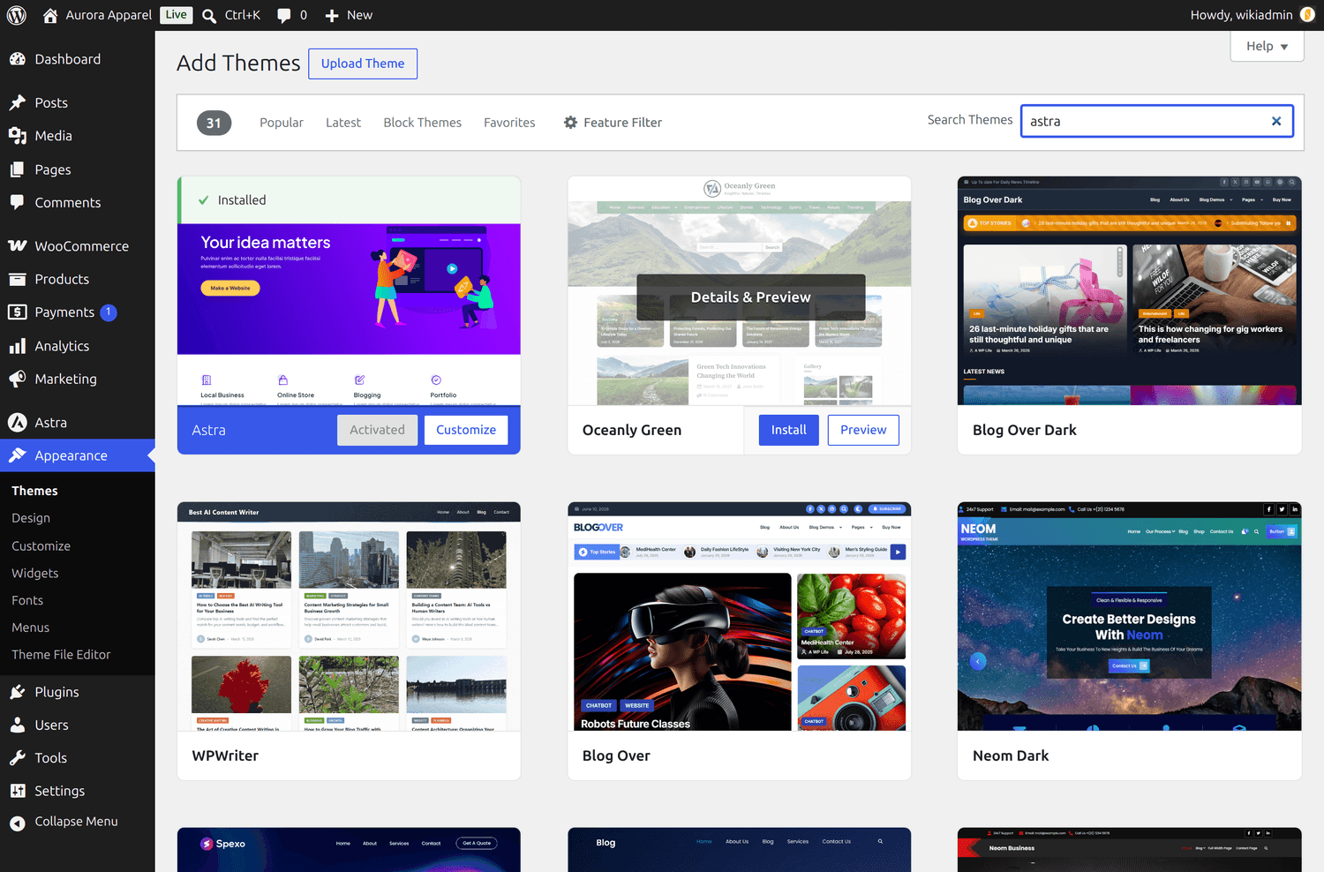Open the Aurora Apparel site home icon
Screen dimensions: 1324x872
(x=50, y=15)
